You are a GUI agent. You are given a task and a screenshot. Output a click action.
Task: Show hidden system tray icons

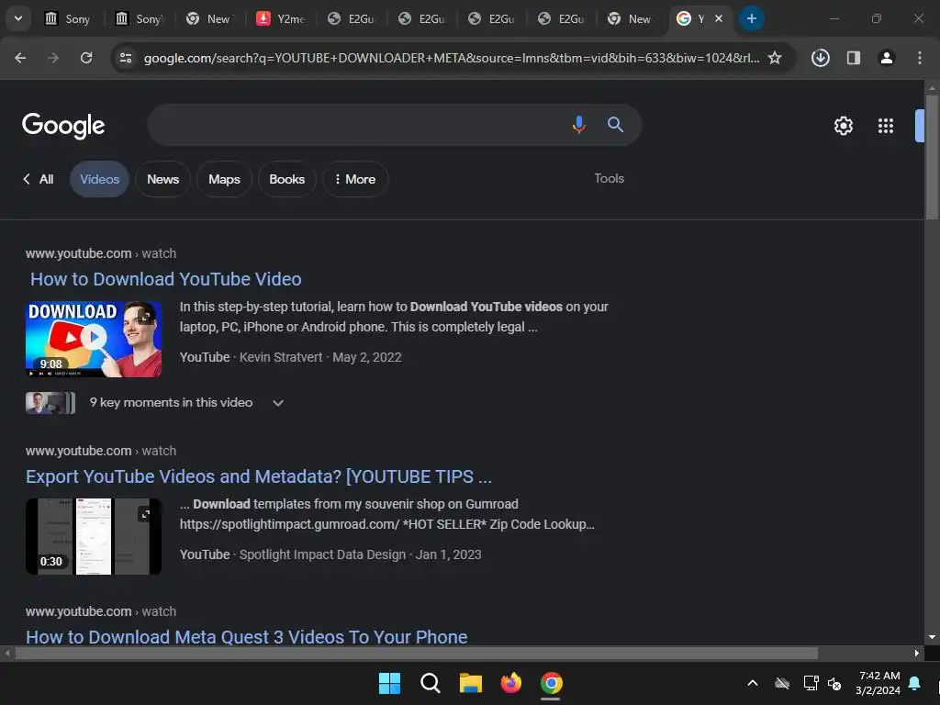[753, 683]
